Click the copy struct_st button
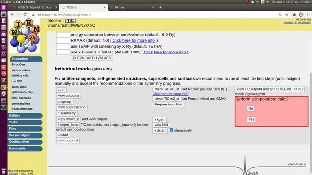This screenshot has height=175, width=312. [68, 119]
